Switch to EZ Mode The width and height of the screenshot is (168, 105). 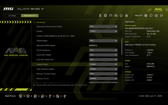pyautogui.click(x=12, y=15)
